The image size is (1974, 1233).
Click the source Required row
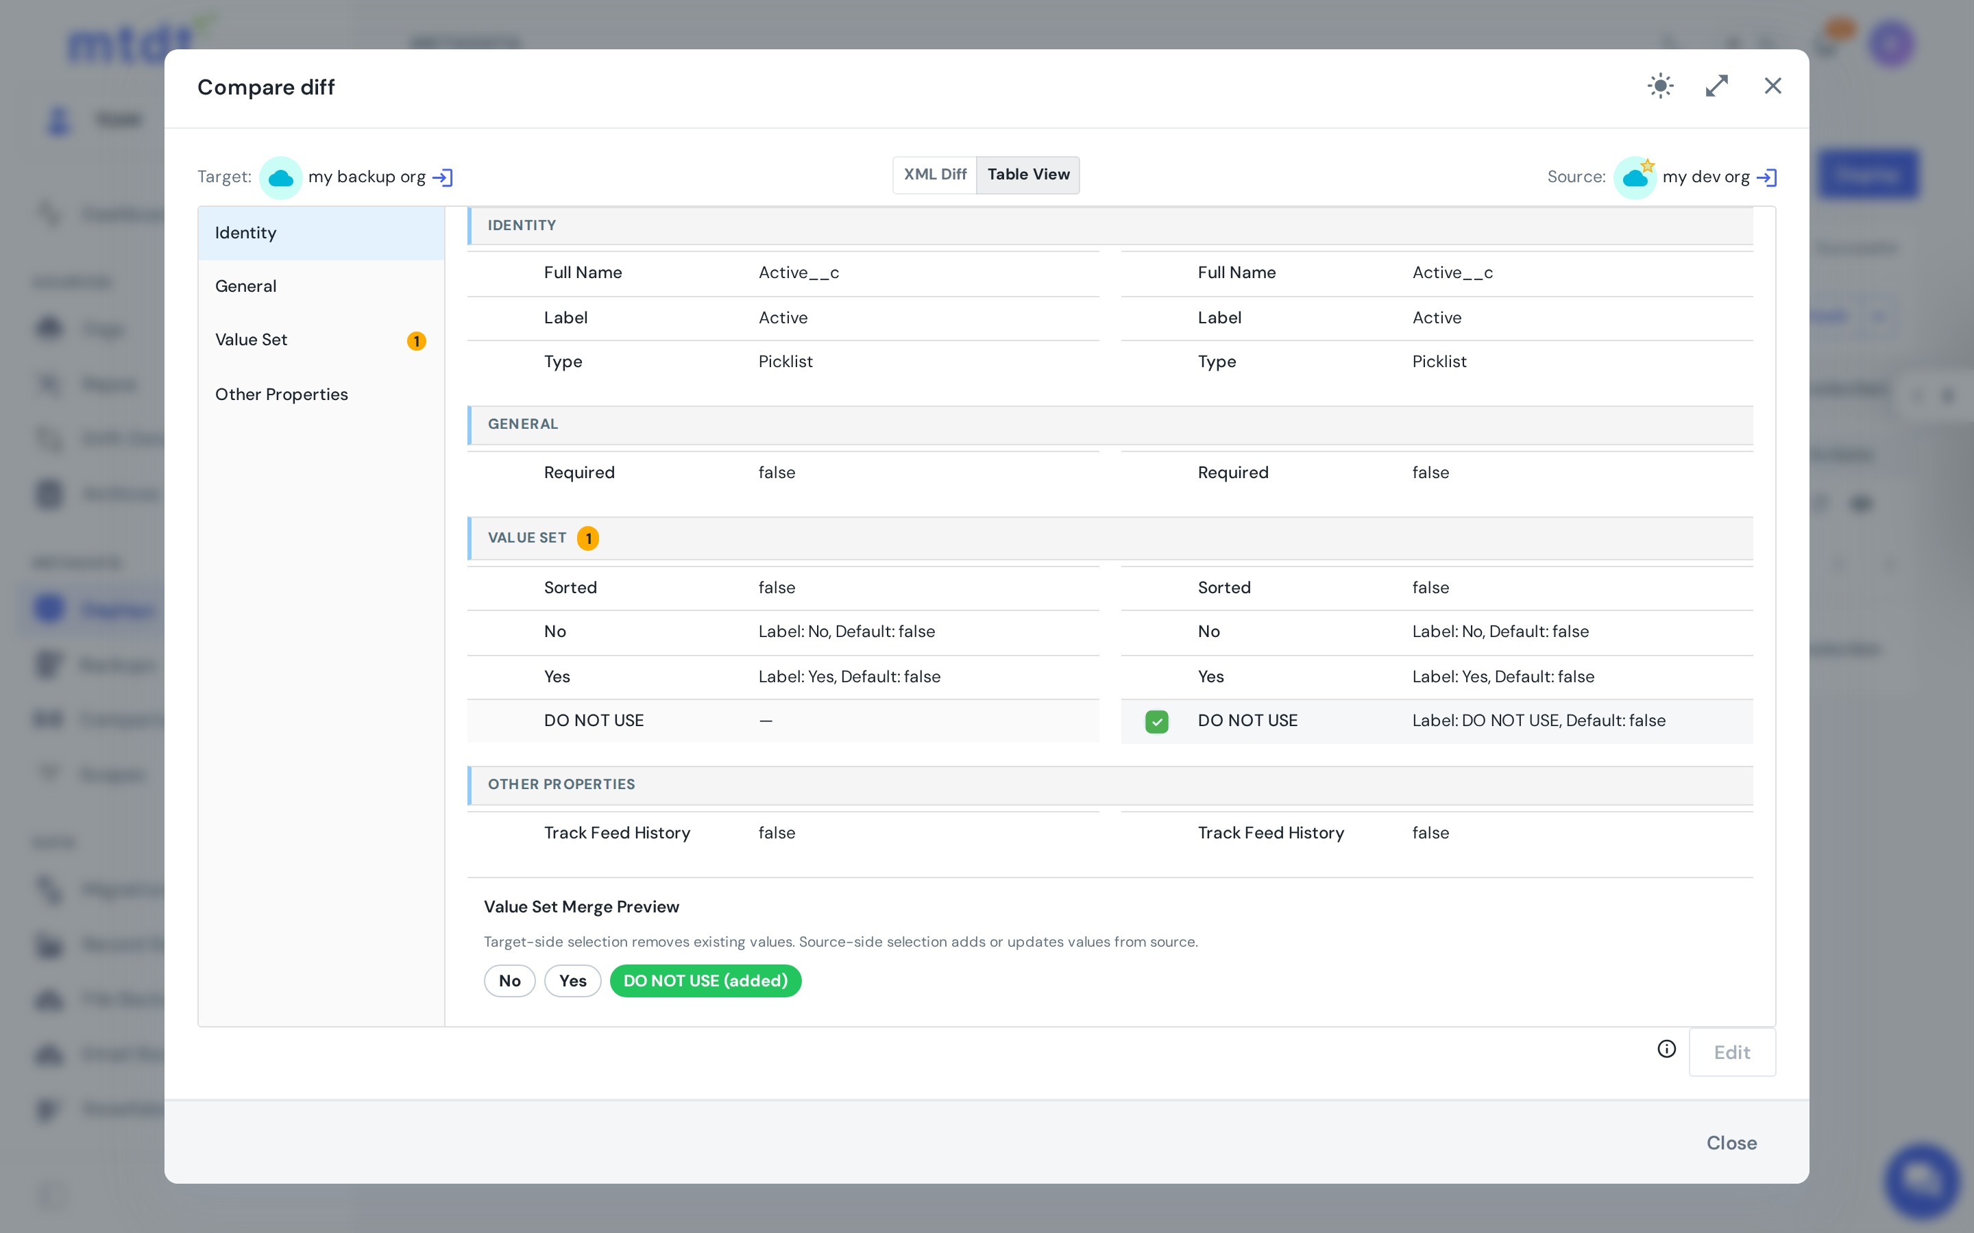(1437, 473)
